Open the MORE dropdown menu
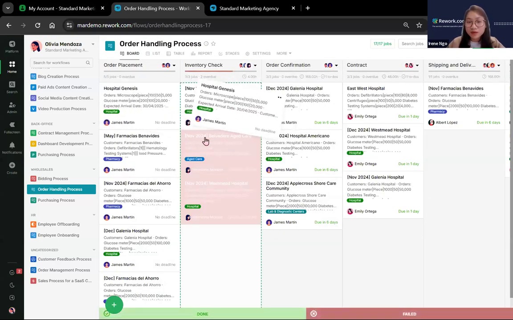The height and width of the screenshot is (320, 513). click(284, 53)
